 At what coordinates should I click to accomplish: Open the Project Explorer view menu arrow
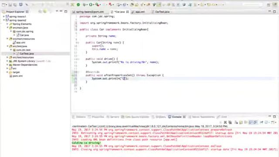click(x=57, y=11)
